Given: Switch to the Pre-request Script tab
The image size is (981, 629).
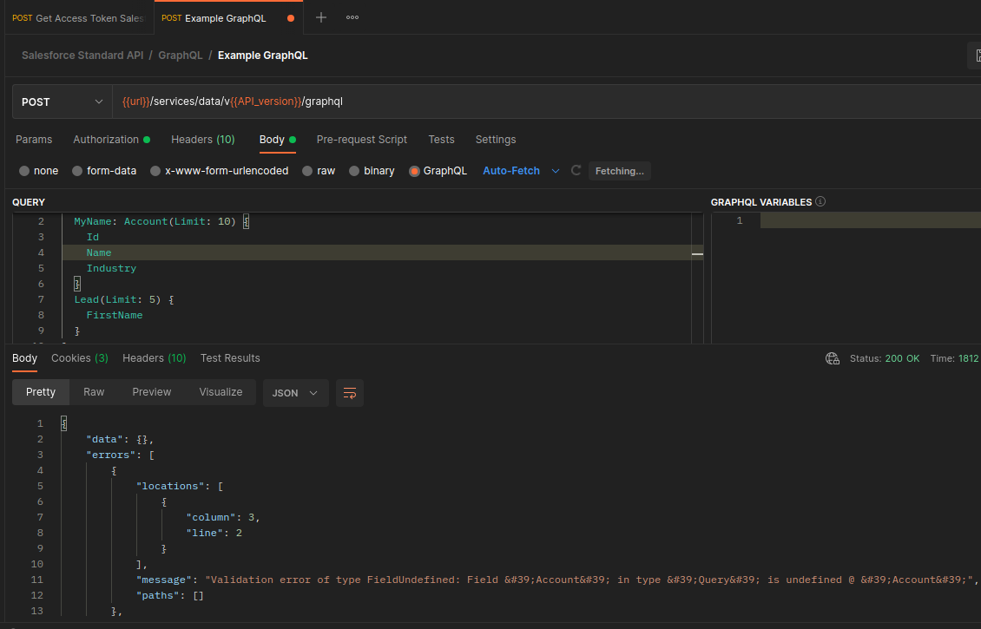Looking at the screenshot, I should [x=361, y=140].
